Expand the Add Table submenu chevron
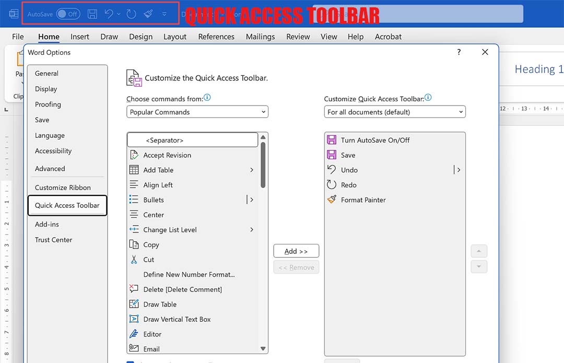The height and width of the screenshot is (363, 564). click(252, 170)
